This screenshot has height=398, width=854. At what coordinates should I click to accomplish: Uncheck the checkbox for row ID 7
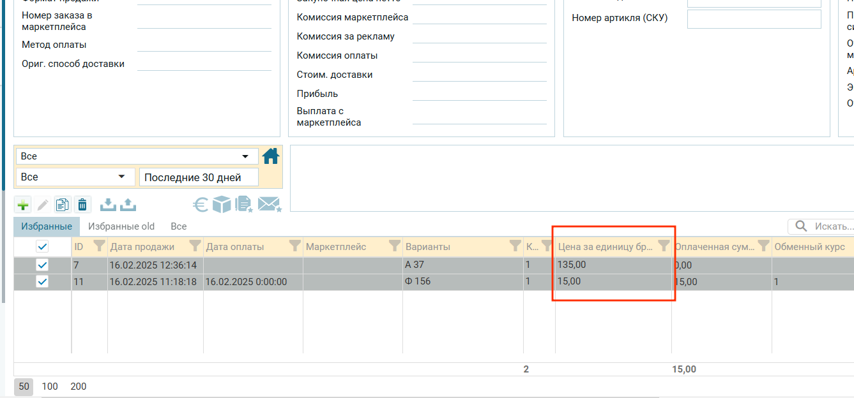[42, 265]
